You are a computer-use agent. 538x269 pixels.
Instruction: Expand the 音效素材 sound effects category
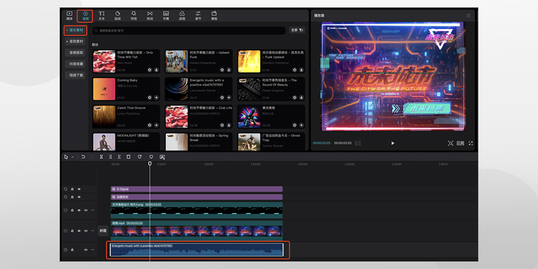coord(75,41)
